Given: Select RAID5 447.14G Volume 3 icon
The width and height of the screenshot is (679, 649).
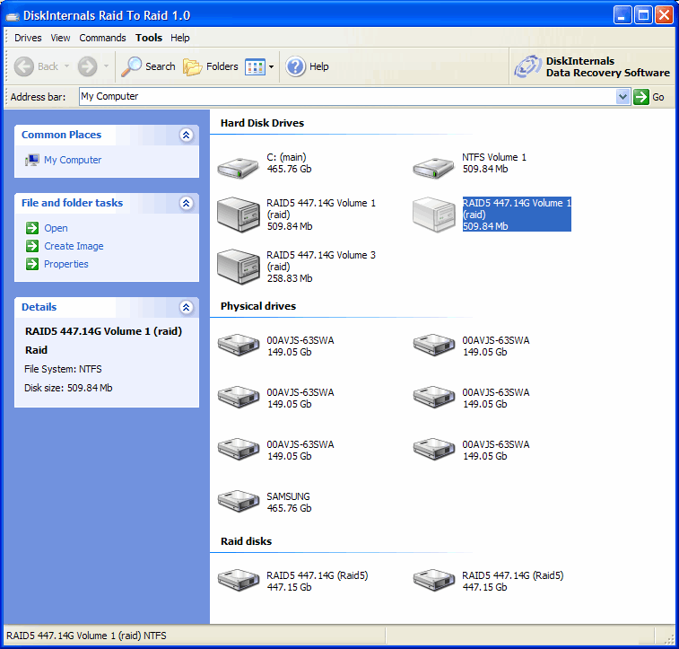Looking at the screenshot, I should point(239,266).
